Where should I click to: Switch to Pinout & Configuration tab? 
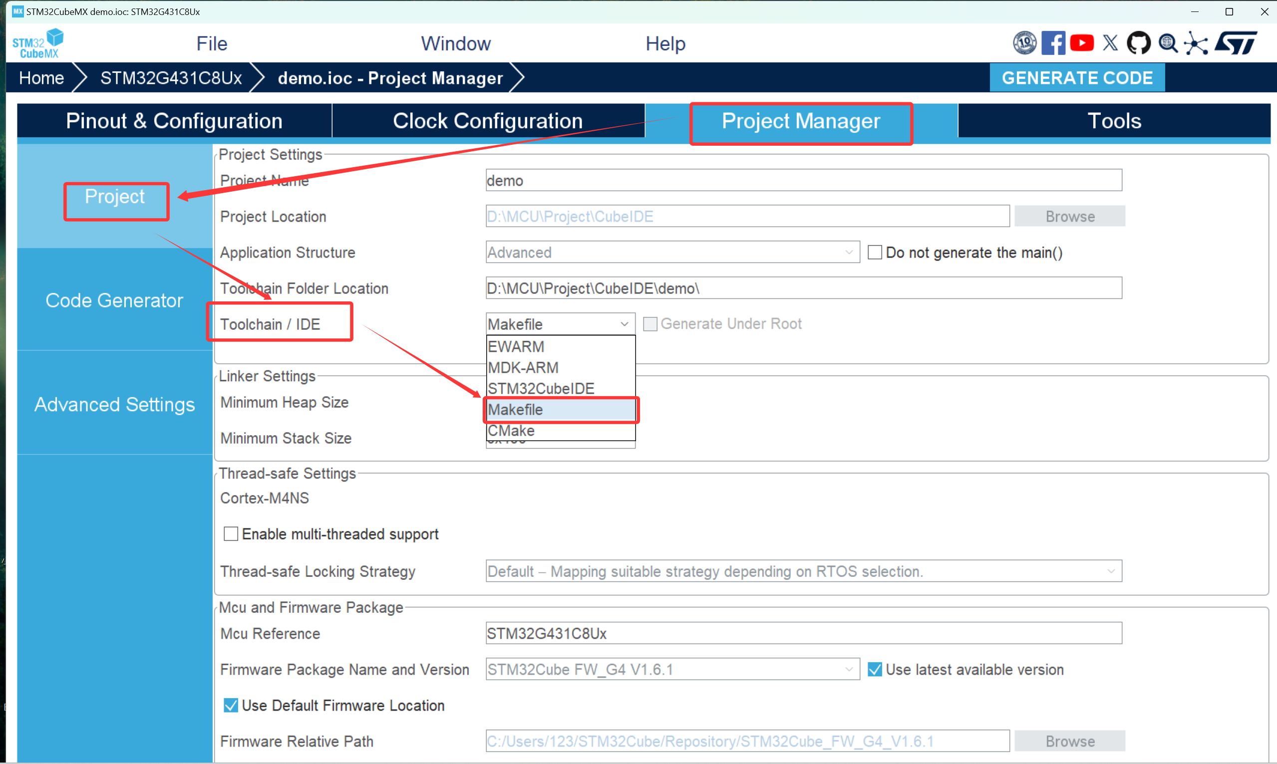(174, 121)
